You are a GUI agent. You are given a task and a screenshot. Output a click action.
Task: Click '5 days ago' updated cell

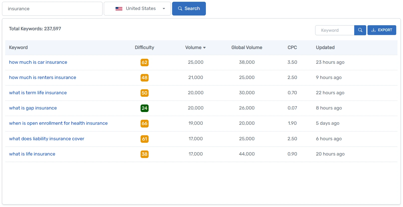328,123
